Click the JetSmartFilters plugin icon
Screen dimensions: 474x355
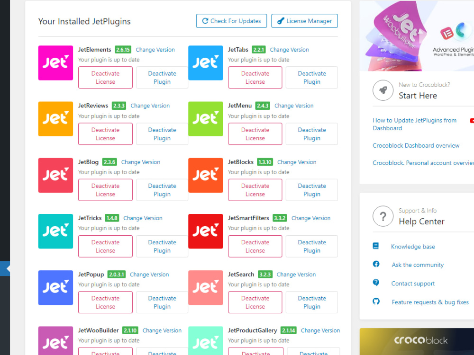[x=205, y=231]
